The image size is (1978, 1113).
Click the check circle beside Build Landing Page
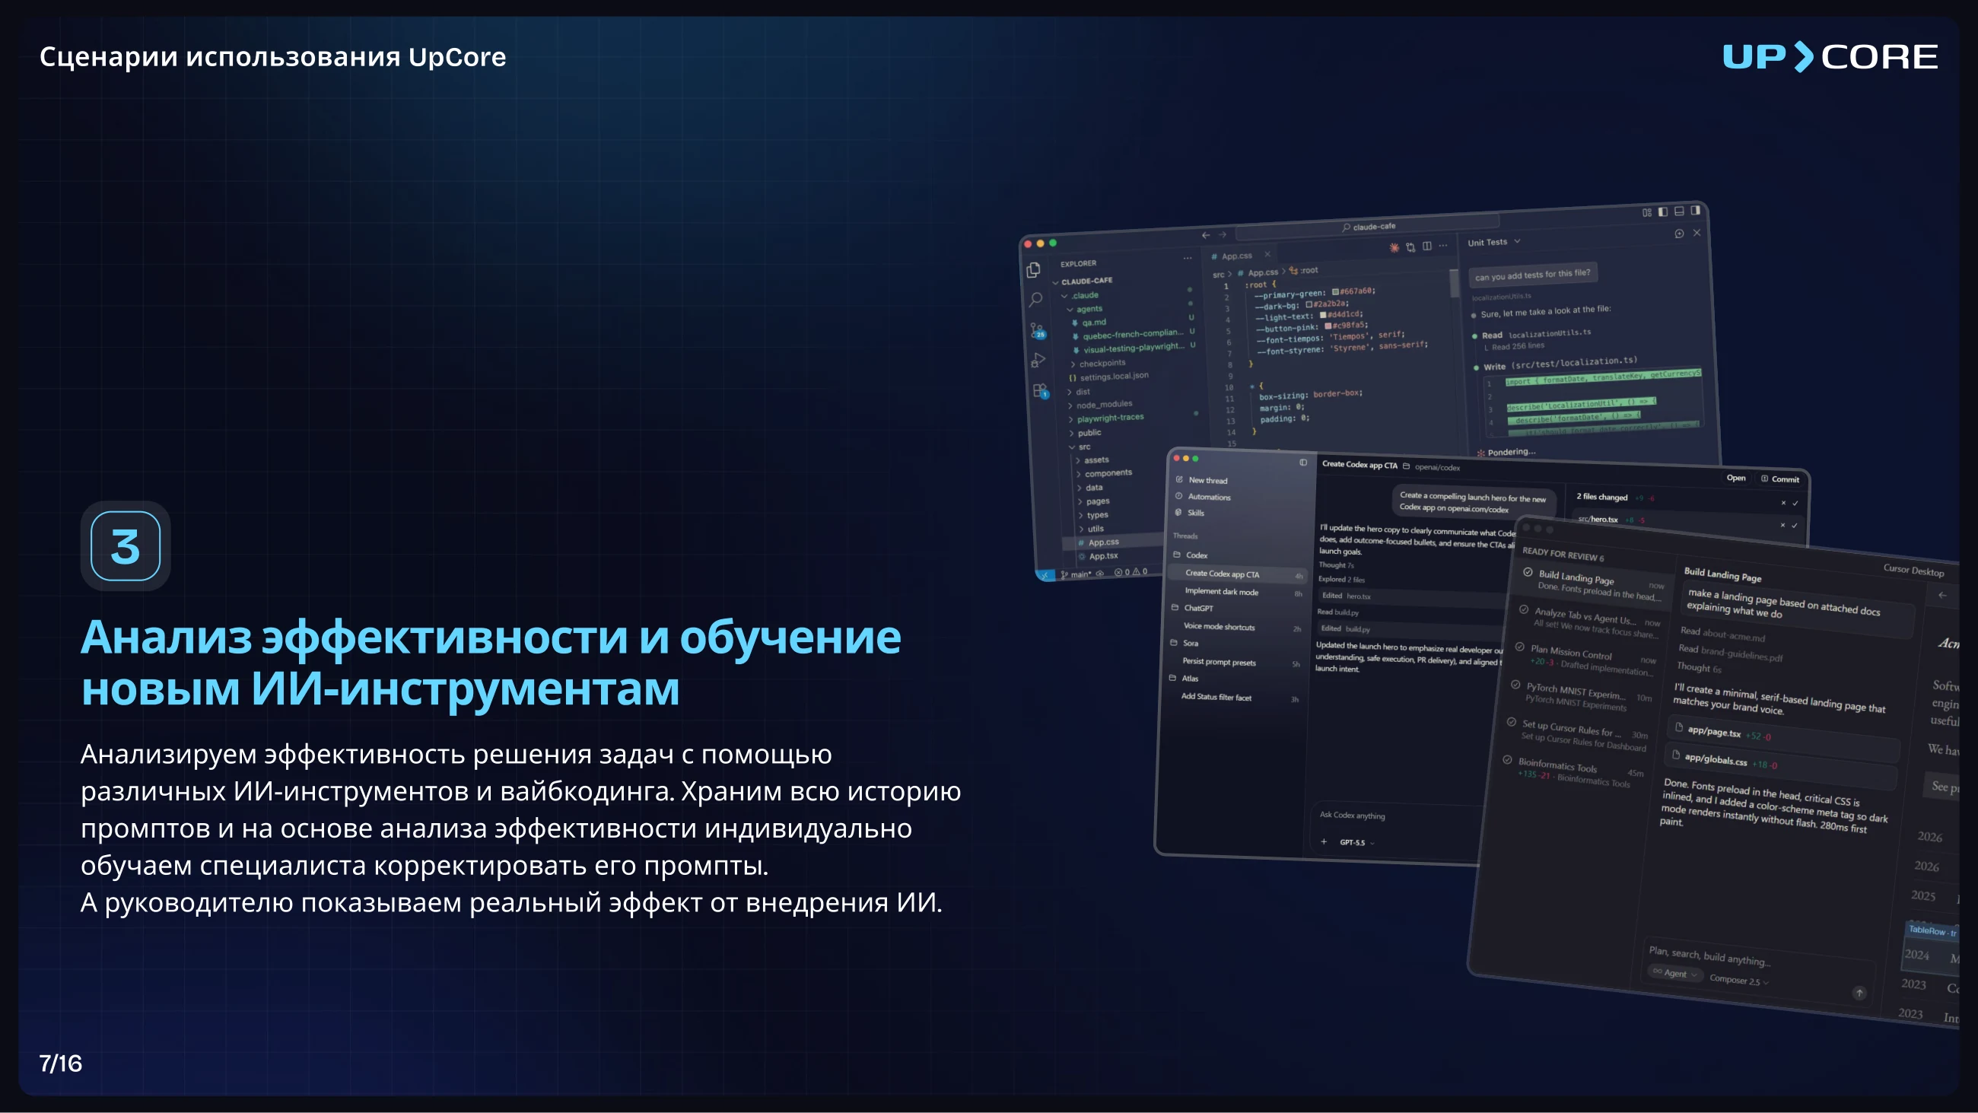pos(1528,572)
